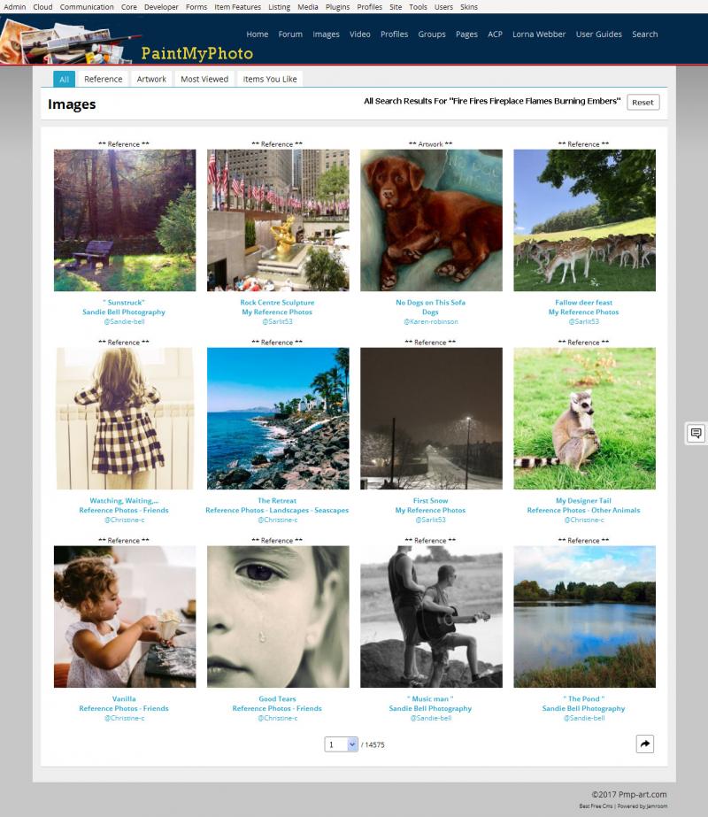The height and width of the screenshot is (817, 708).
Task: Open the Search page
Action: (x=644, y=34)
